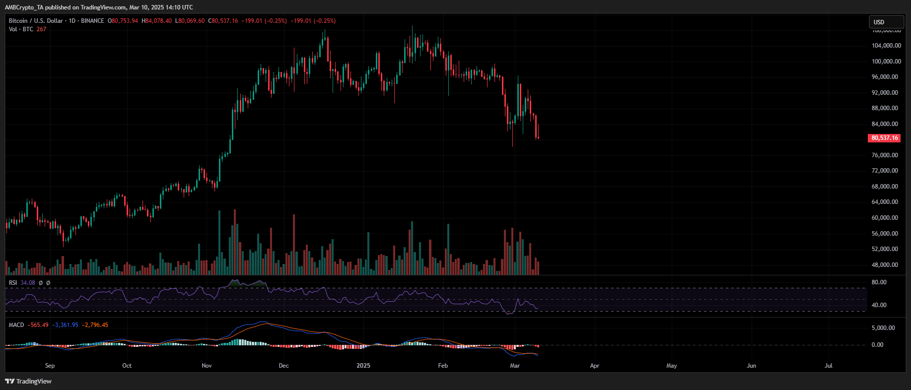
Task: Click the low value L80,069.60
Action: tap(190, 21)
